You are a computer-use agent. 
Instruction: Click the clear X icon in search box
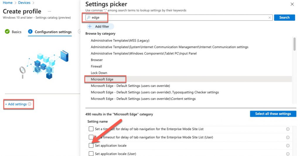(270, 18)
